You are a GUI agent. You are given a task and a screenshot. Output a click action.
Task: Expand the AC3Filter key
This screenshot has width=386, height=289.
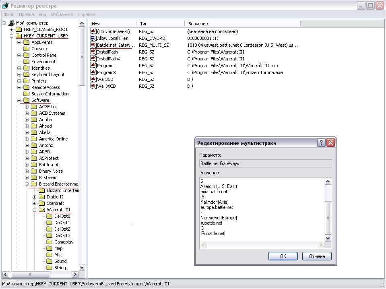coord(27,107)
